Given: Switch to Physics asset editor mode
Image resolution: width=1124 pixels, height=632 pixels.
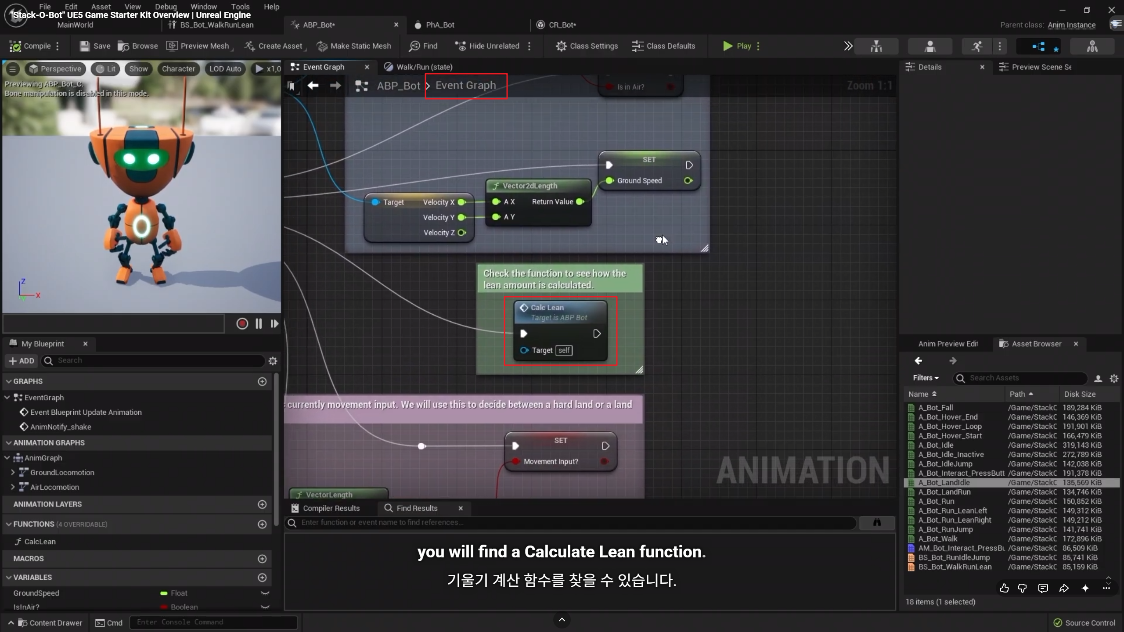Looking at the screenshot, I should pos(1092,46).
